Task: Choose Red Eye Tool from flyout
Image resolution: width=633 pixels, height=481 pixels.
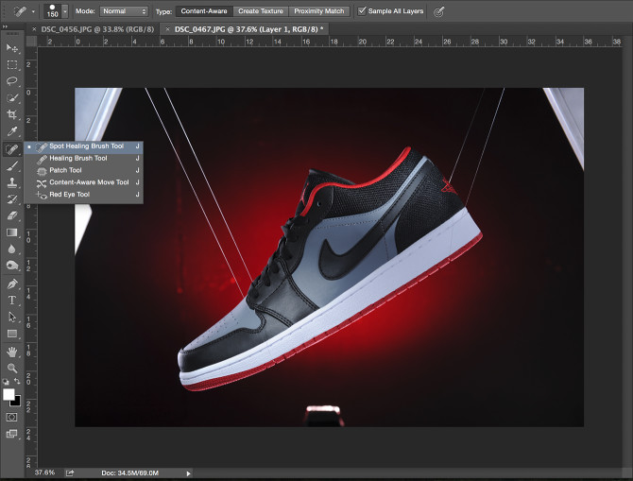Action: [83, 195]
